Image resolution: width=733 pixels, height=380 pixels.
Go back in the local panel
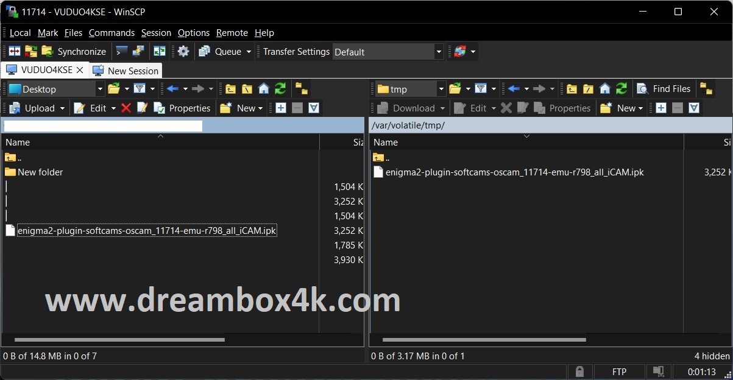click(172, 89)
